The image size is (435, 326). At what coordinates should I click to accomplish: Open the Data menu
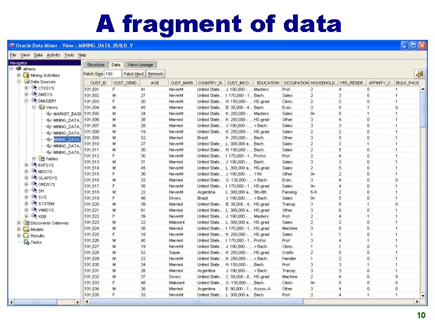(38, 55)
